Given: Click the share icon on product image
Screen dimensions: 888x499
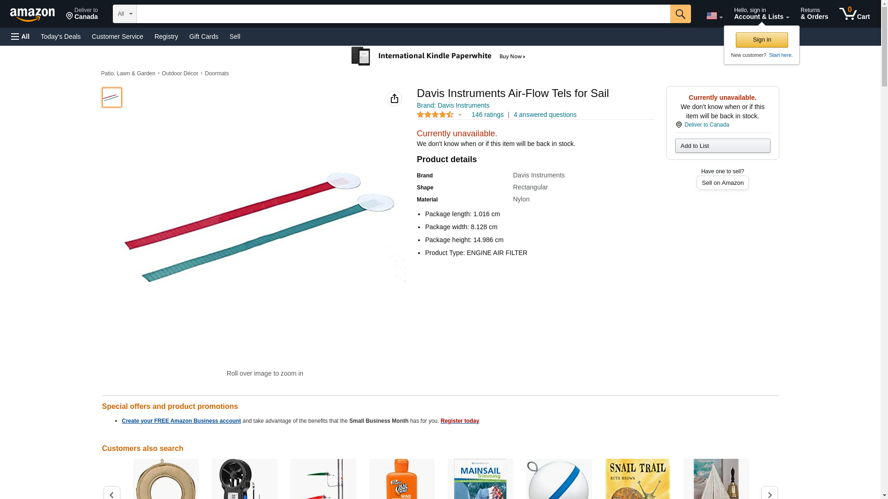Looking at the screenshot, I should point(394,98).
